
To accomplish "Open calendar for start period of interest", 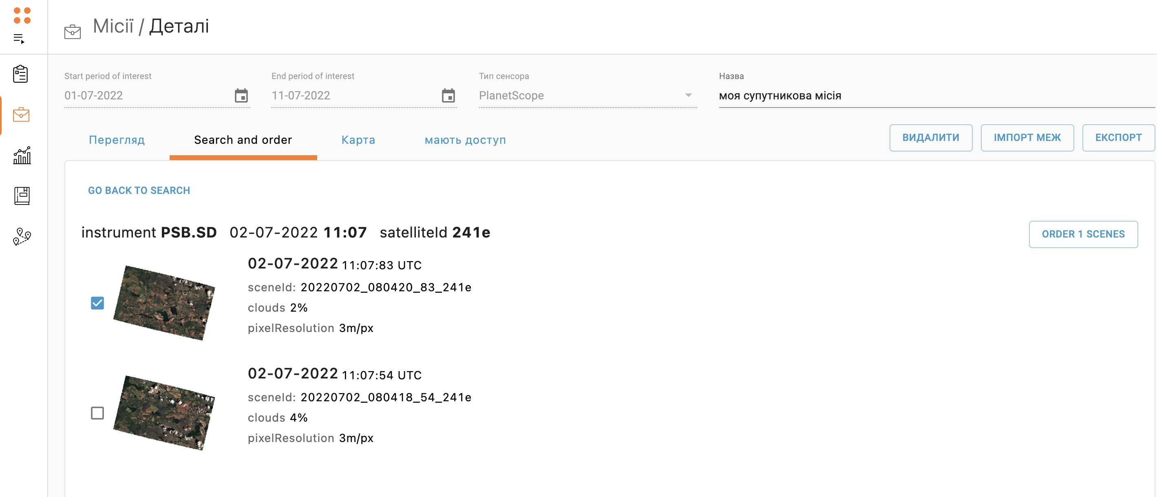I will (241, 96).
